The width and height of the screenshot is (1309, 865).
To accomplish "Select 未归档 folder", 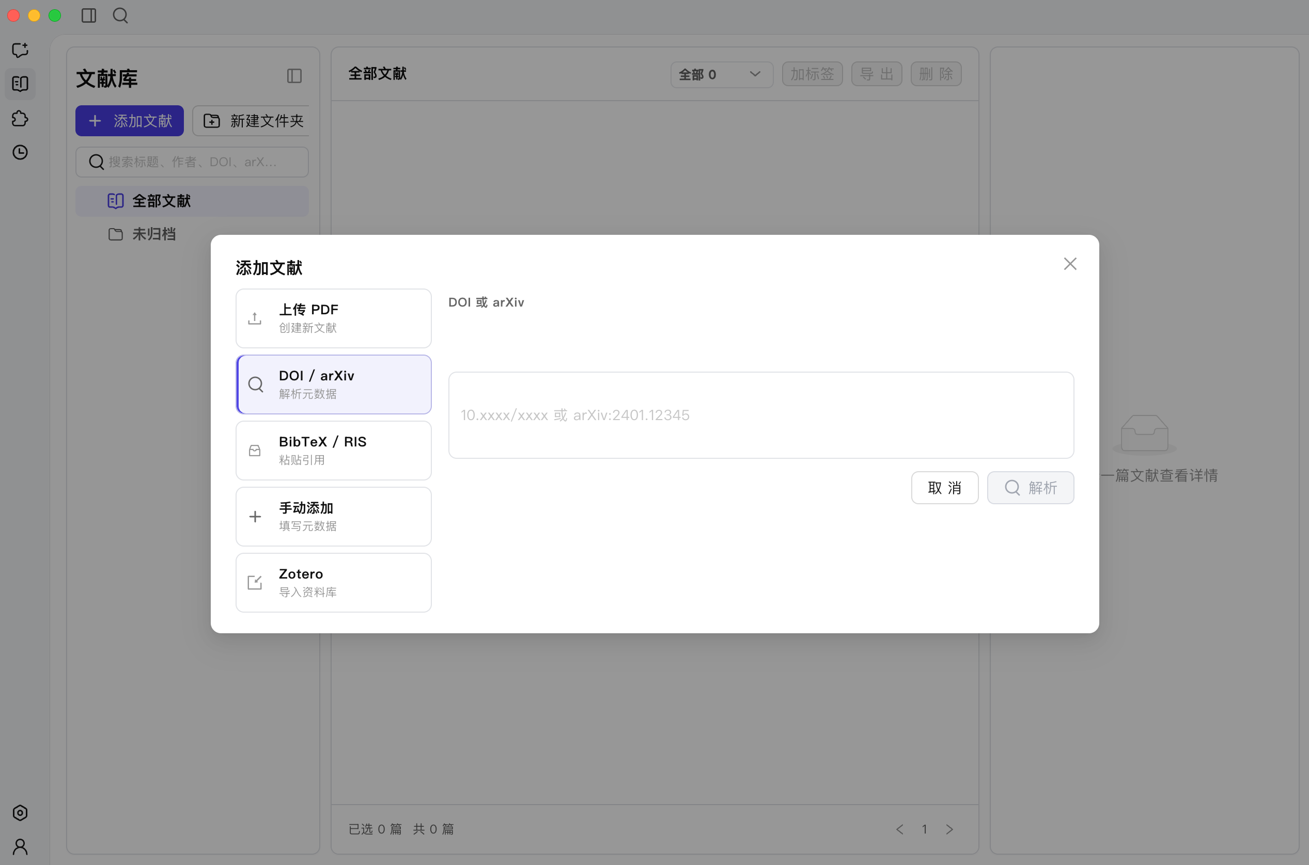I will [192, 234].
